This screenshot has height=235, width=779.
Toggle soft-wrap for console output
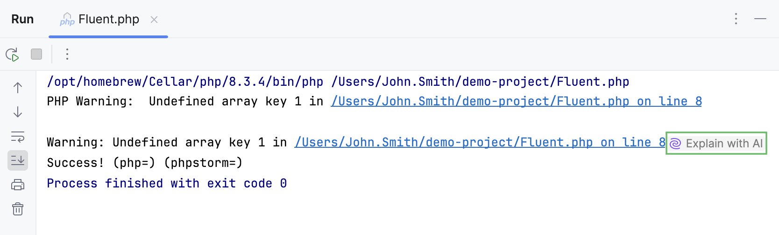tap(18, 137)
